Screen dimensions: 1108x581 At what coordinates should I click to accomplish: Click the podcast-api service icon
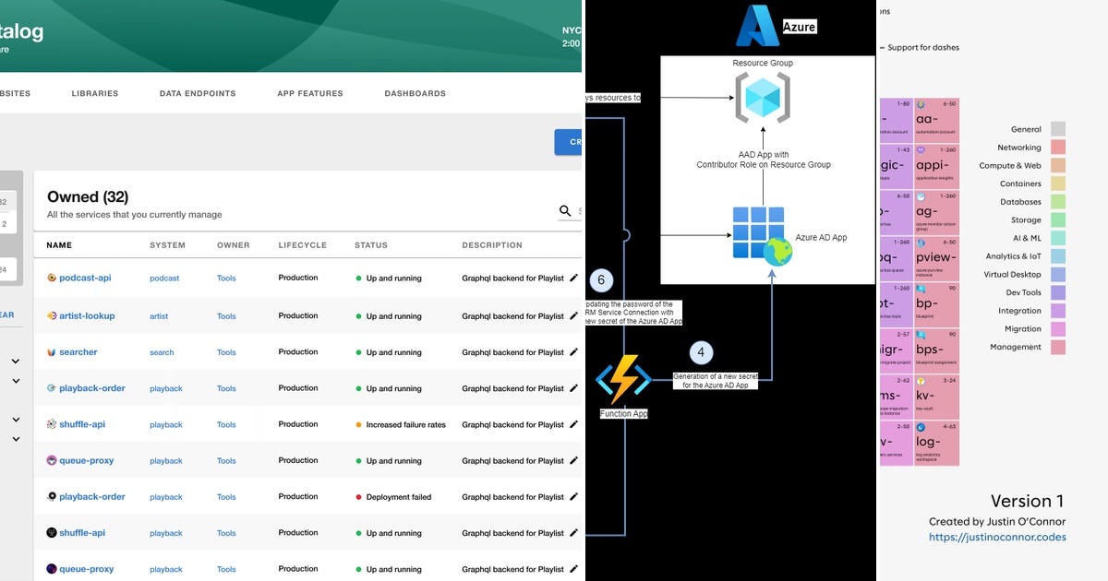click(54, 278)
